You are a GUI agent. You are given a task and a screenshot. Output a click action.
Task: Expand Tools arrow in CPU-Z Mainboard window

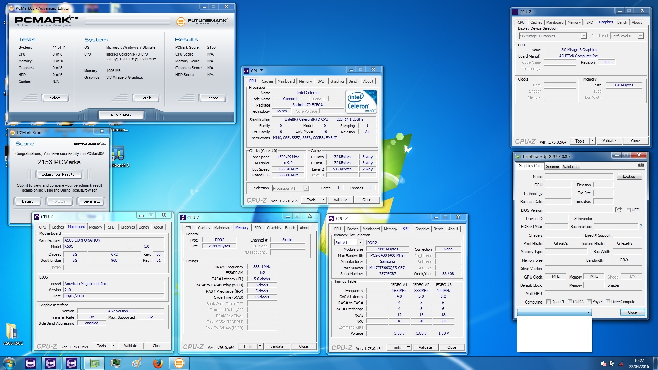(x=114, y=346)
